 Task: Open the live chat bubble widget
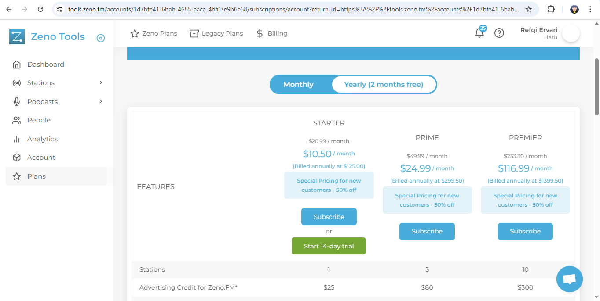tap(570, 279)
